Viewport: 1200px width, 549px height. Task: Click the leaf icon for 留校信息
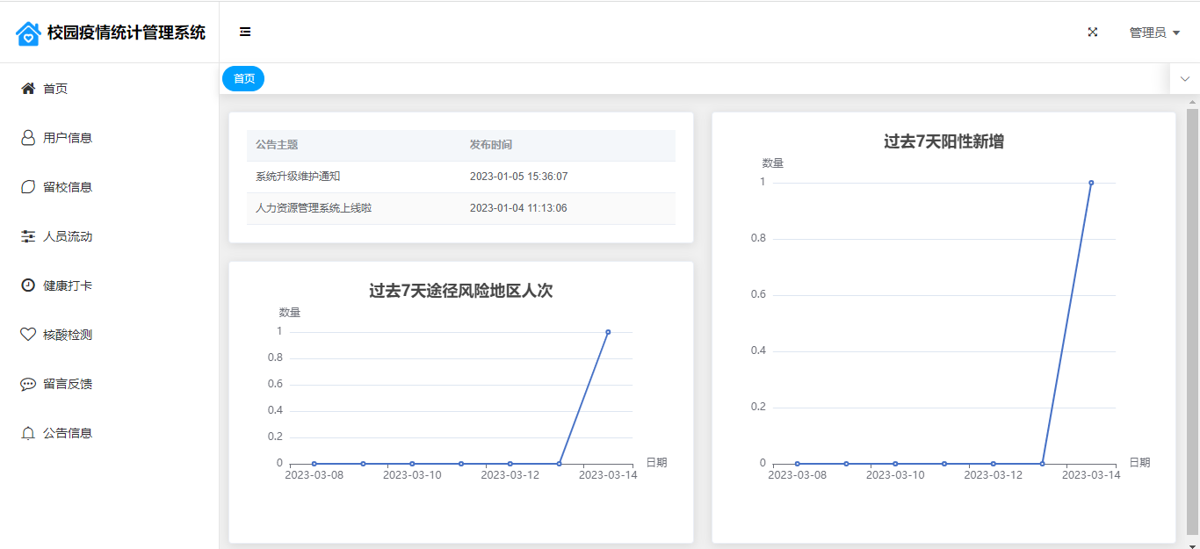(28, 187)
